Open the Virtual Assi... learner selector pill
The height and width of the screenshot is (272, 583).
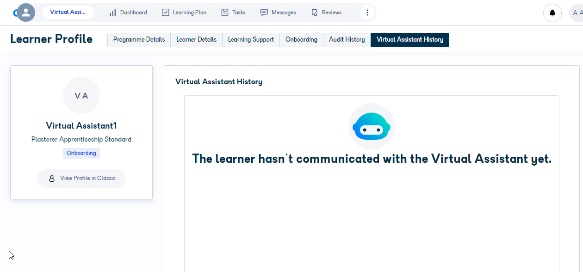click(68, 12)
